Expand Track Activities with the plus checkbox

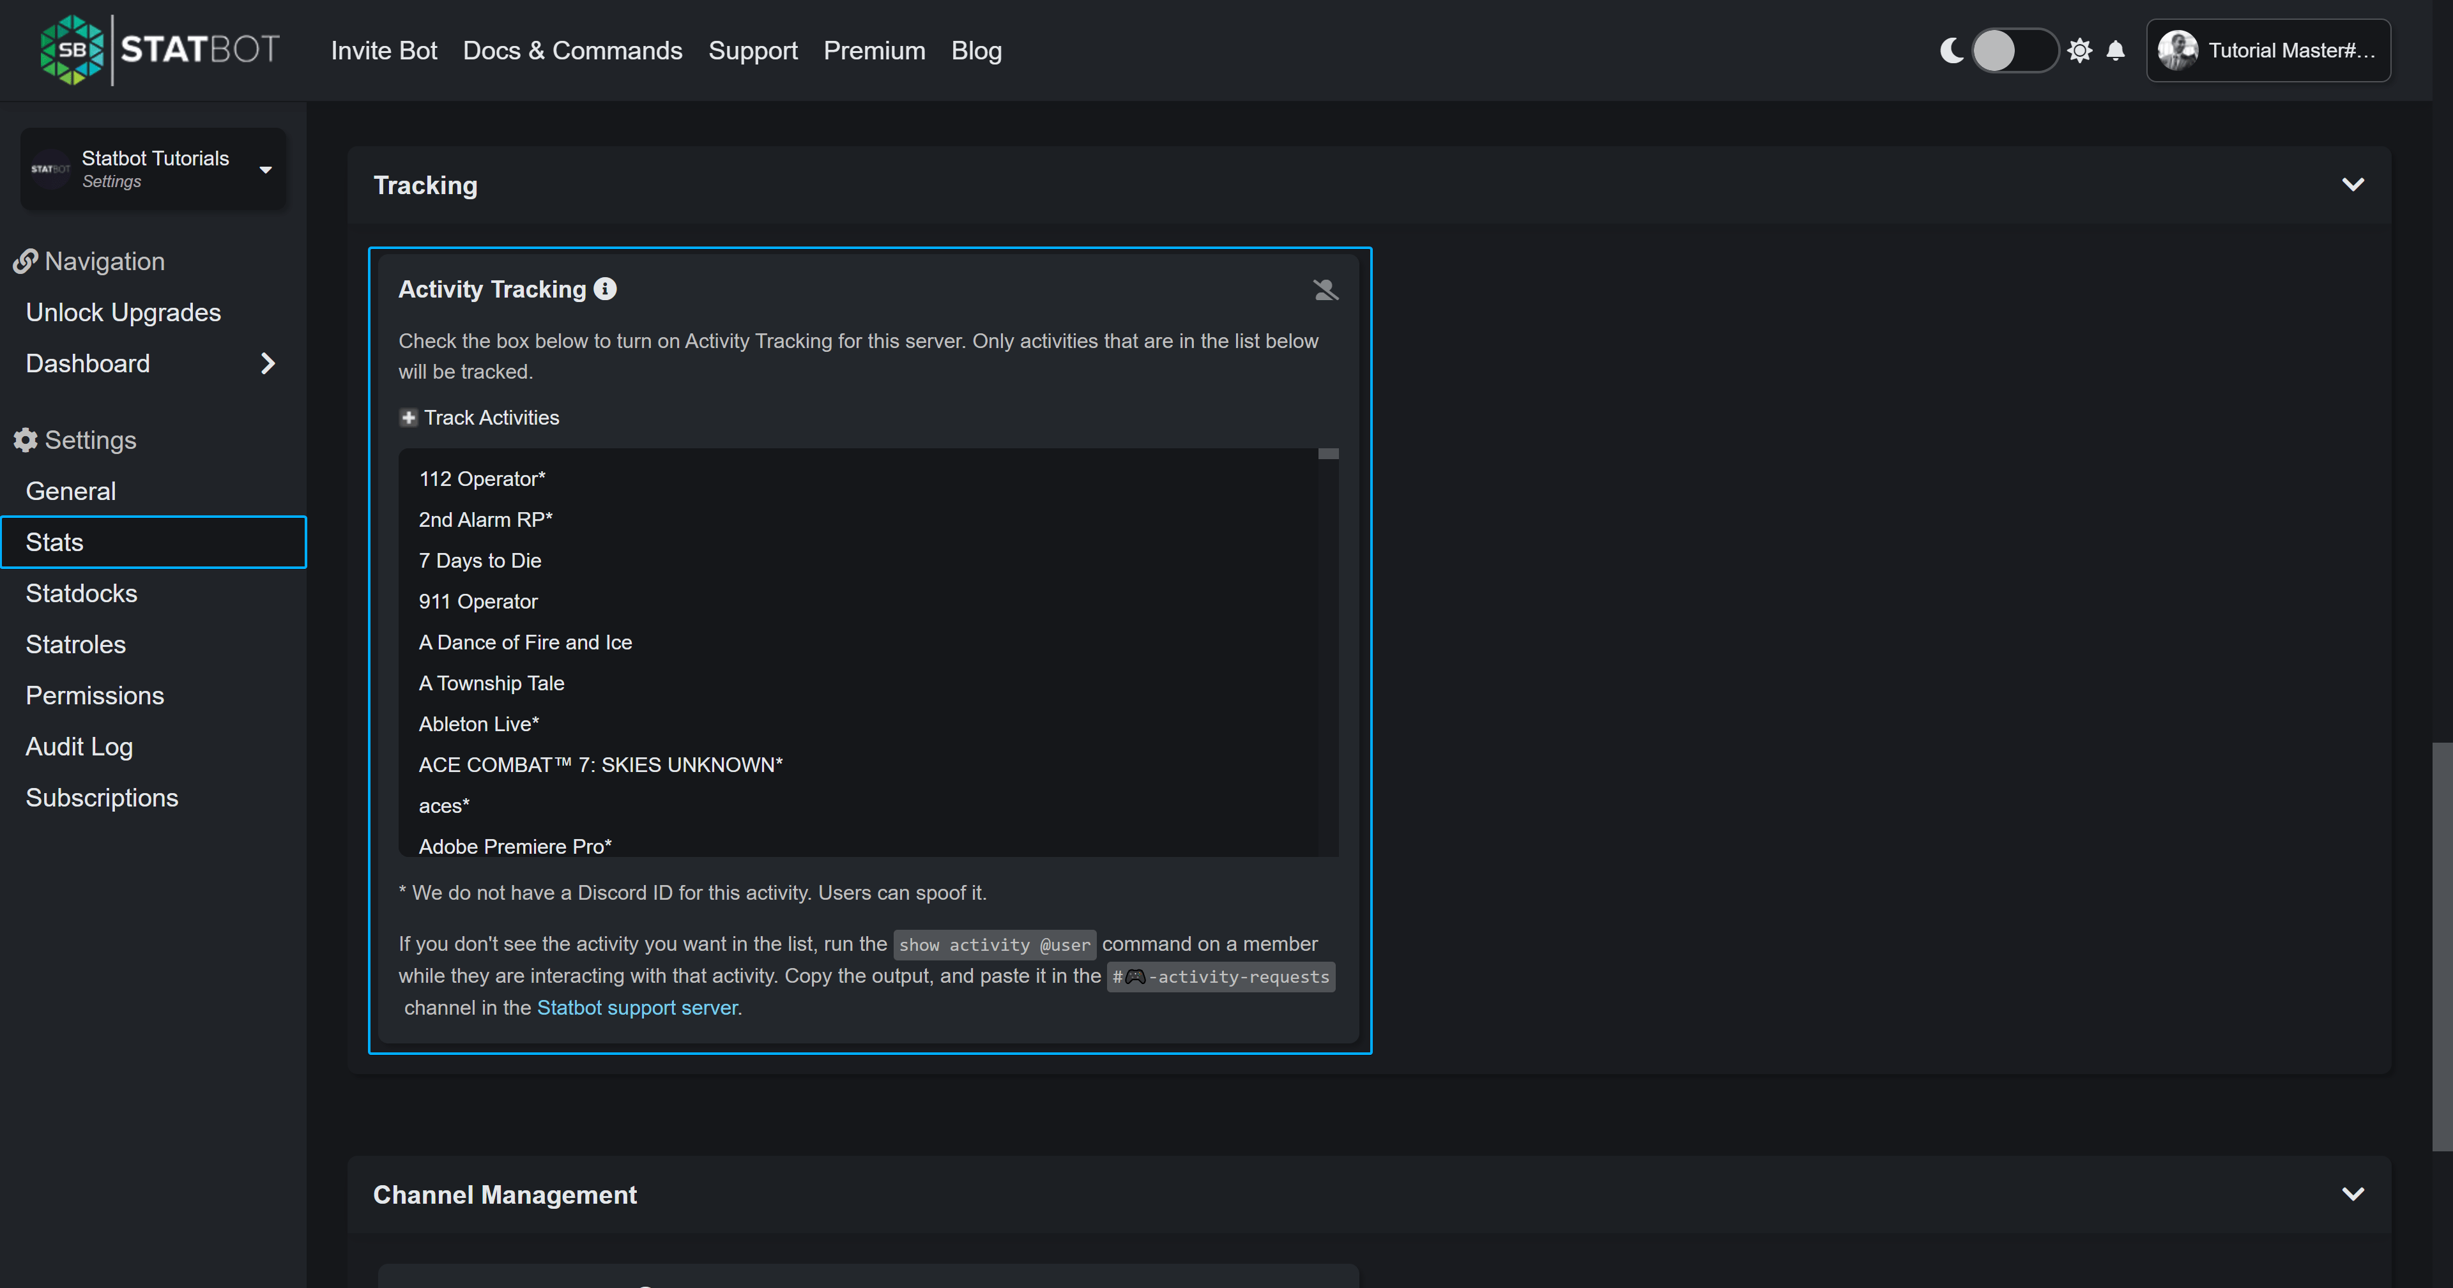point(409,417)
